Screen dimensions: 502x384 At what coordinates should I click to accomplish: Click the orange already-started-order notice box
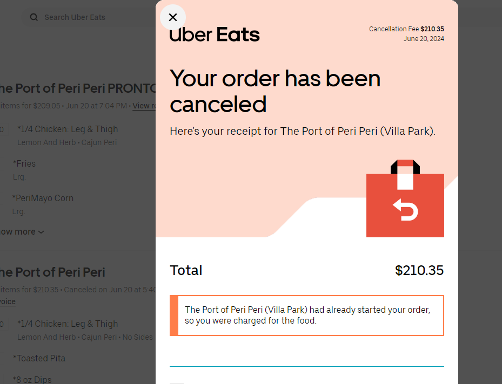click(x=307, y=316)
